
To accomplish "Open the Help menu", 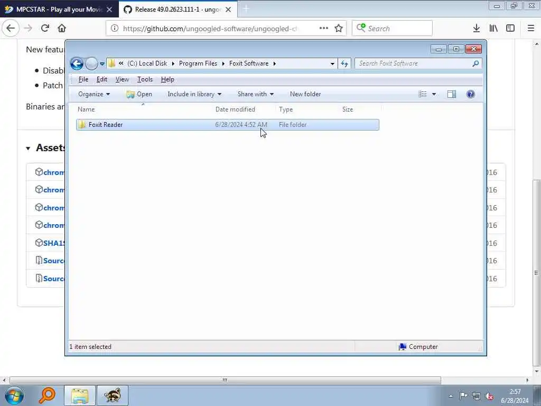I will [x=167, y=79].
